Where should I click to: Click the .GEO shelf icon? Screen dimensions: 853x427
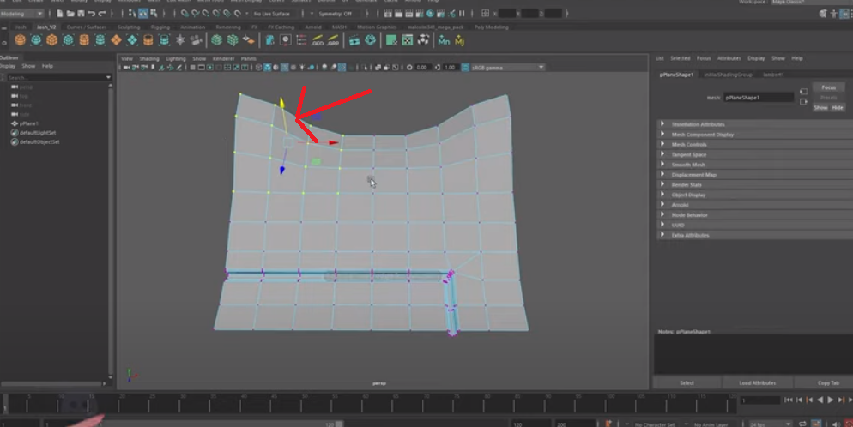317,40
